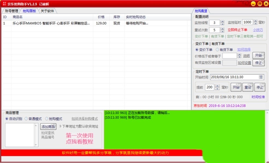Viewport: 269px width, 163px height.
Task: Open the 如何设置 link
Action: coord(244,63)
